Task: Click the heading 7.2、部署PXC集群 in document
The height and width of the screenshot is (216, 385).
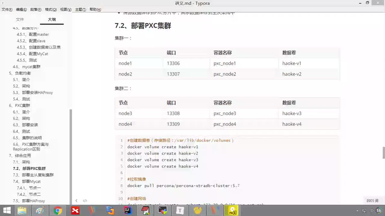Action: pyautogui.click(x=143, y=26)
